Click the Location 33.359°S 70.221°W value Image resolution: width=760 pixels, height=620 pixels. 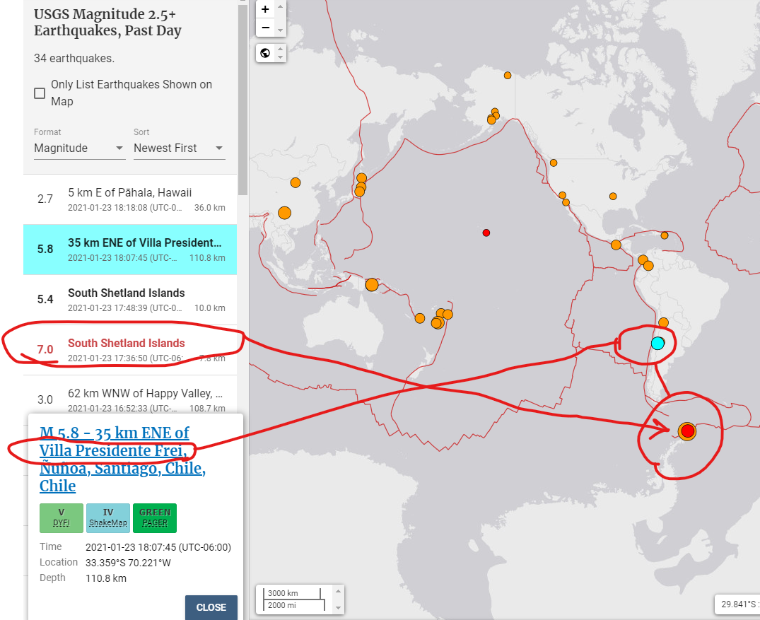[129, 563]
